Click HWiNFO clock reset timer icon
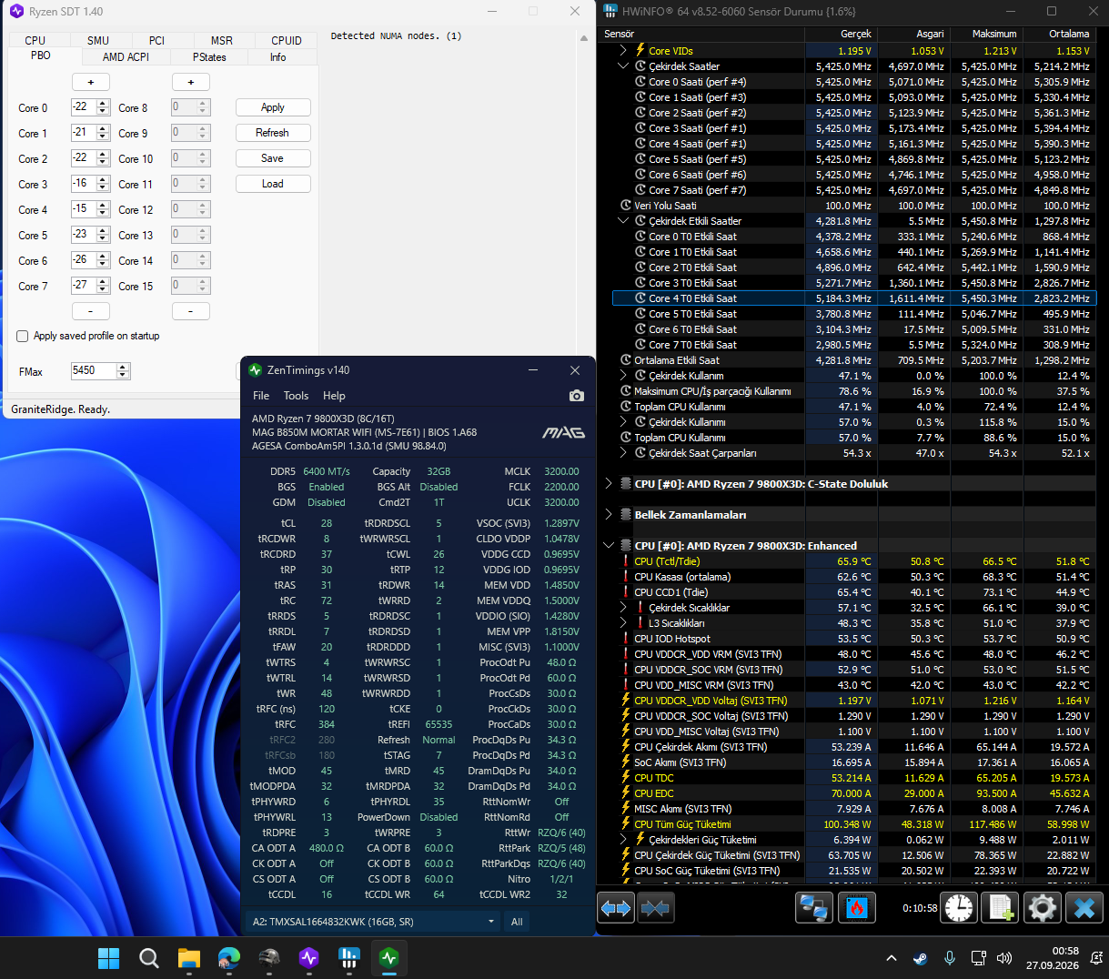Image resolution: width=1109 pixels, height=979 pixels. pyautogui.click(x=960, y=908)
